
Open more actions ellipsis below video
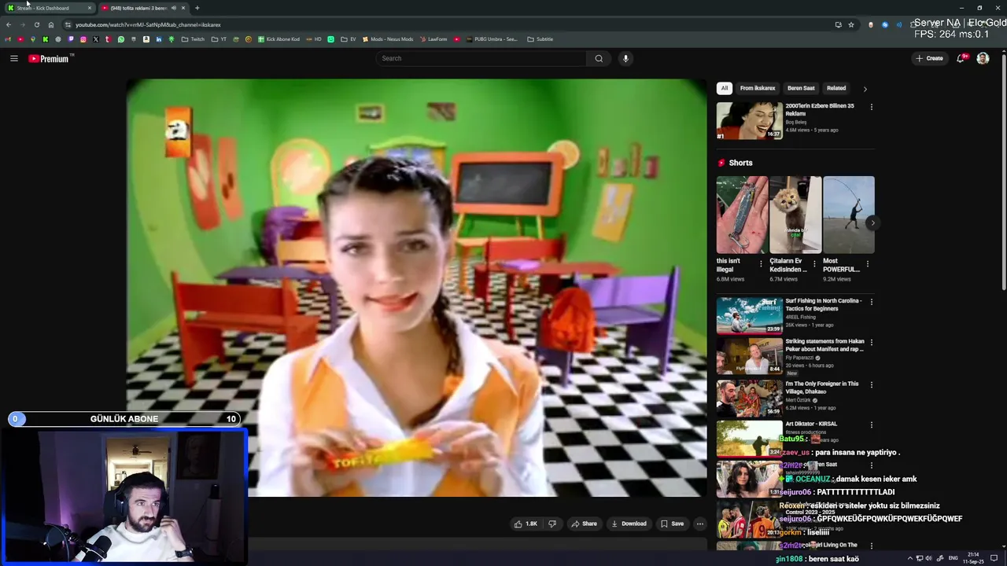click(x=699, y=524)
